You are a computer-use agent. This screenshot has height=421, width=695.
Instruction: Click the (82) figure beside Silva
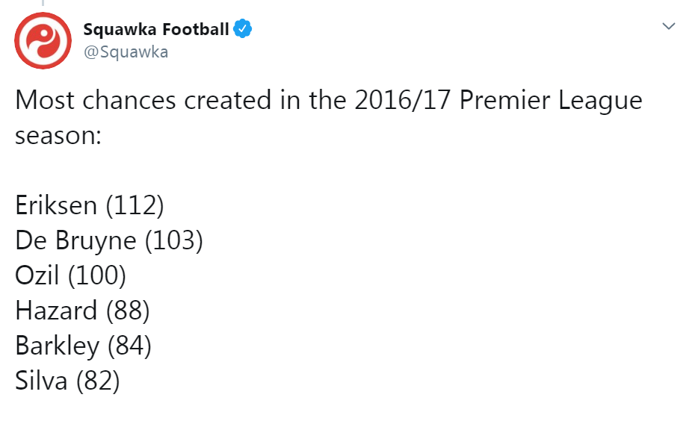(x=98, y=381)
